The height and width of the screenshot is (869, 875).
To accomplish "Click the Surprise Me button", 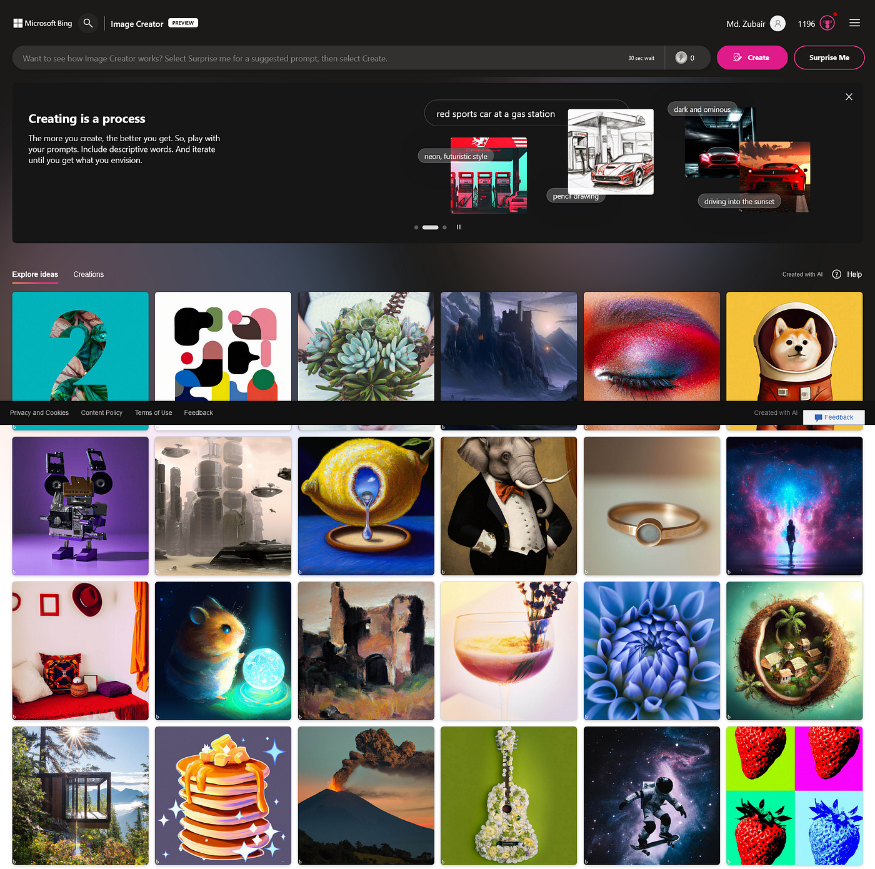I will 829,57.
